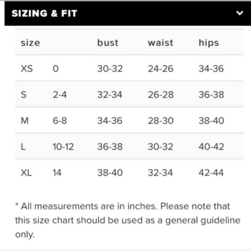Click the 2-4 numeric size cell
The image size is (251, 251).
coord(60,95)
